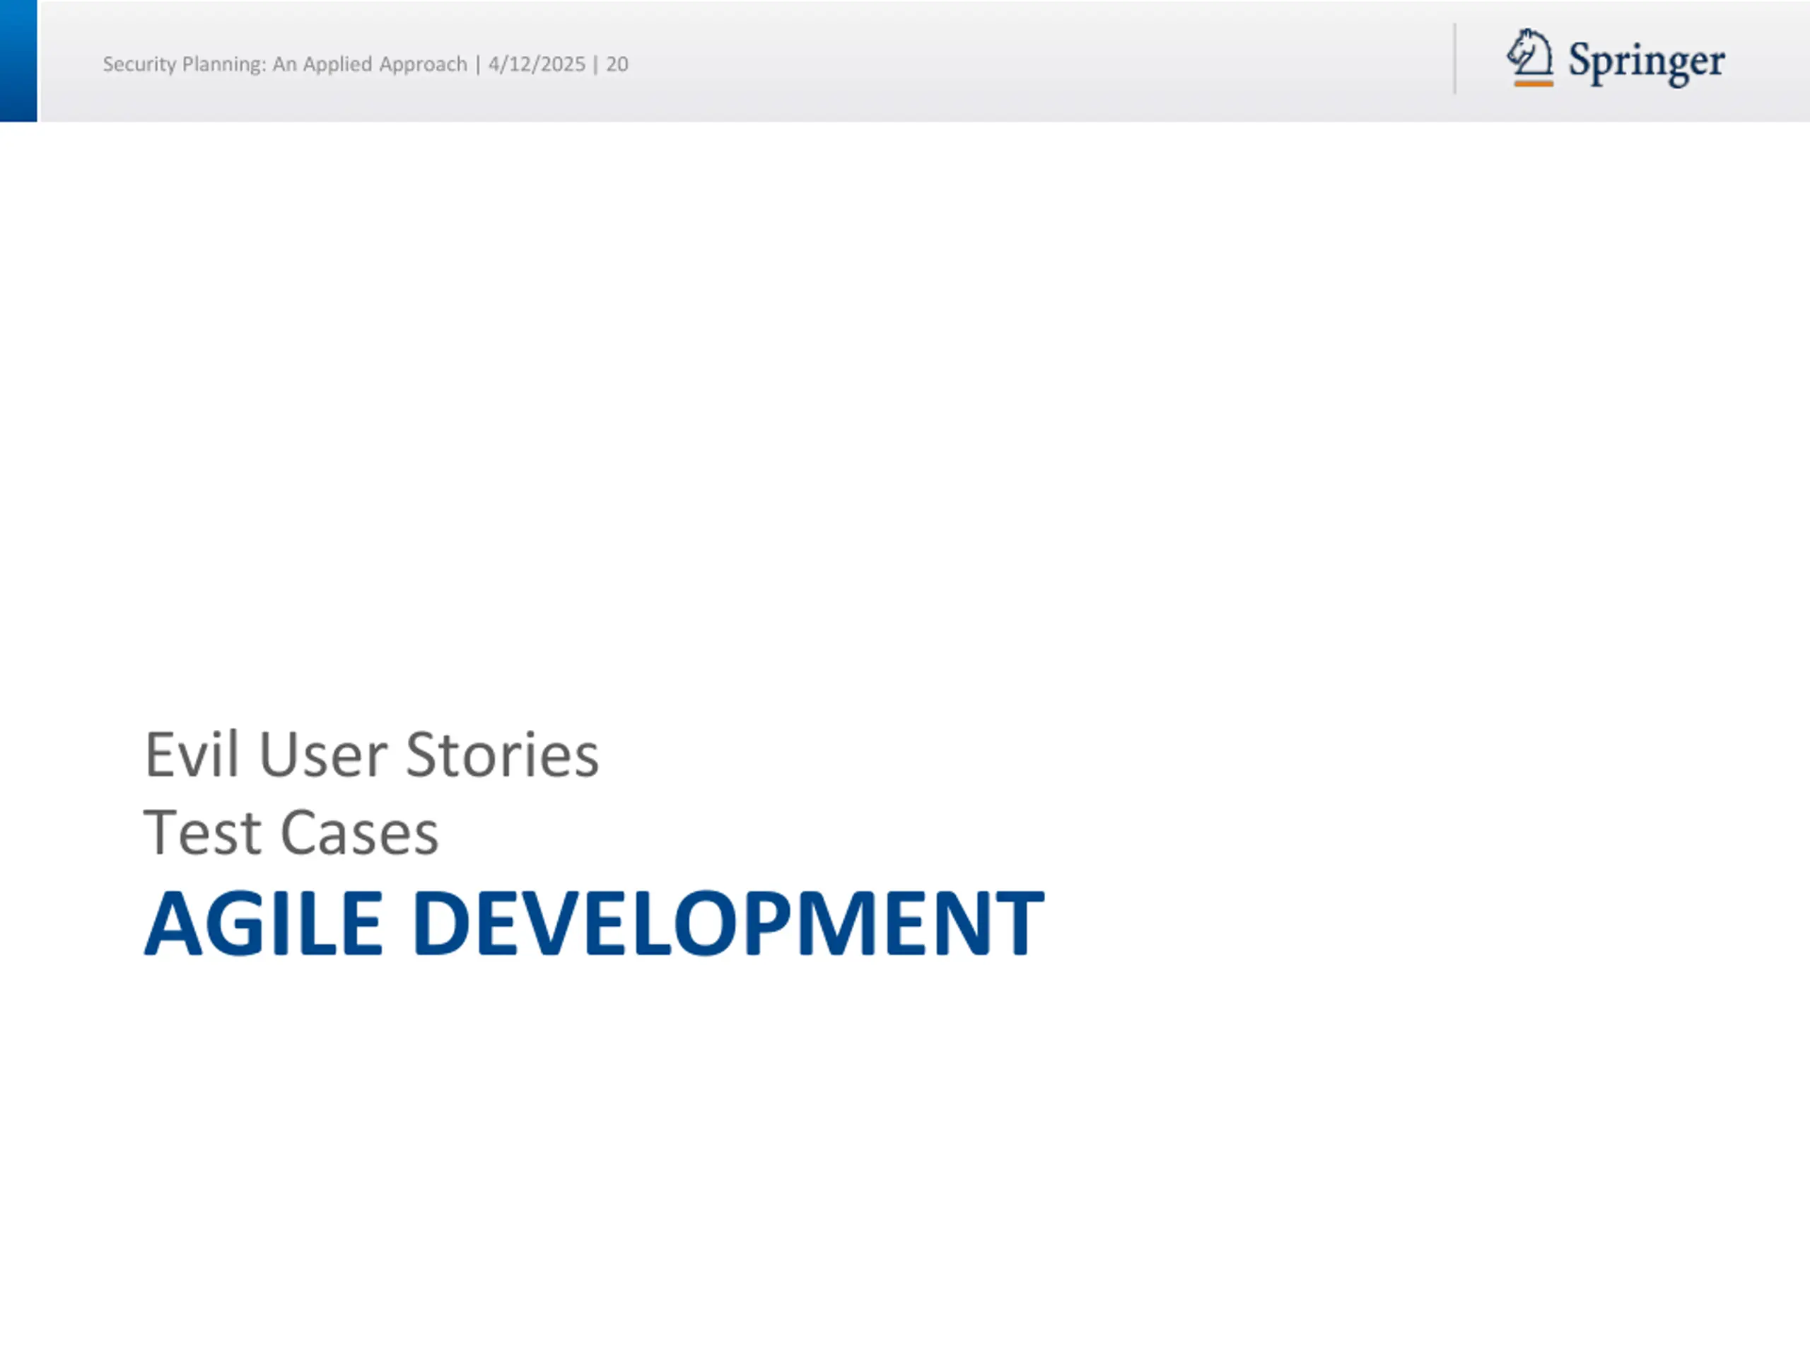This screenshot has width=1810, height=1358.
Task: Click the word 'DEVELOPMENT' in the title
Action: coord(728,922)
